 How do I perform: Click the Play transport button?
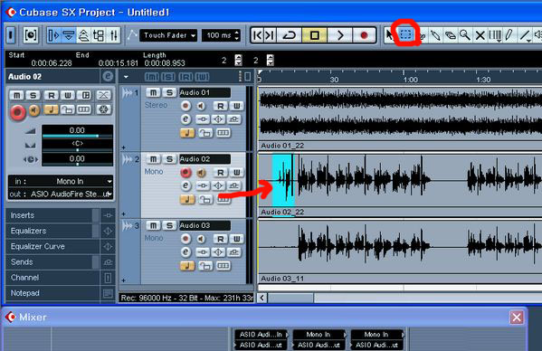340,35
